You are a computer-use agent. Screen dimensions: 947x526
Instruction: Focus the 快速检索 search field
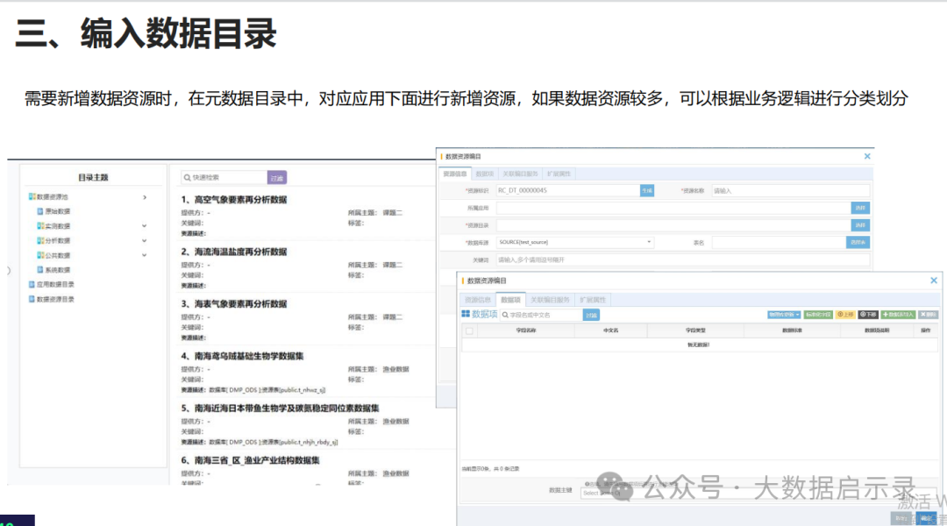224,178
